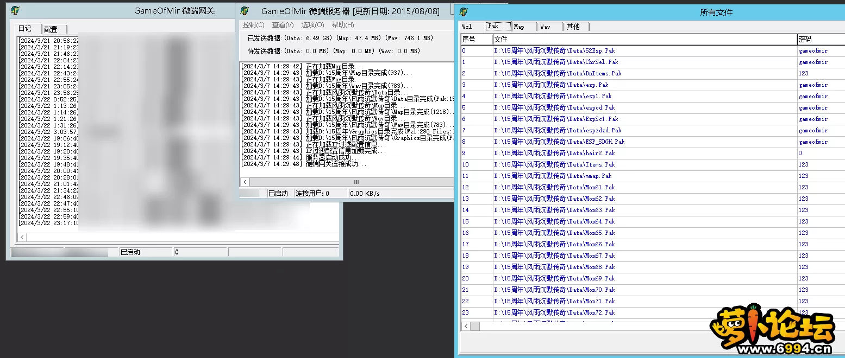Select Pak tab in 所有文件 window
Screen dimensions: 845x358
click(498, 26)
